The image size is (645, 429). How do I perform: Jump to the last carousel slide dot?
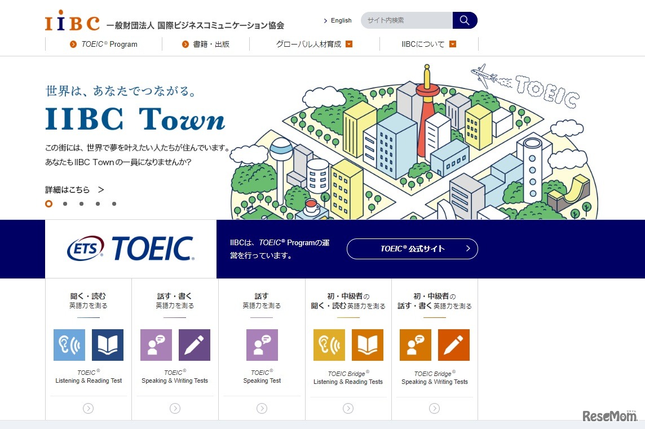(114, 204)
